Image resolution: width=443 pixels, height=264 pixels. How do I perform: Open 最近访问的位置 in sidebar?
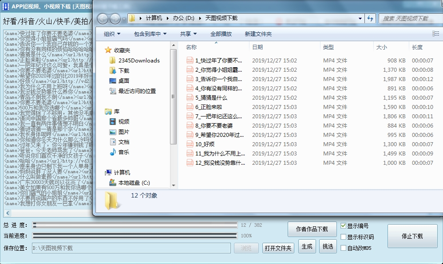click(133, 91)
